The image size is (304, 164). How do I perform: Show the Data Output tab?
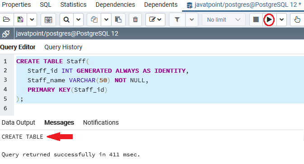pyautogui.click(x=18, y=122)
